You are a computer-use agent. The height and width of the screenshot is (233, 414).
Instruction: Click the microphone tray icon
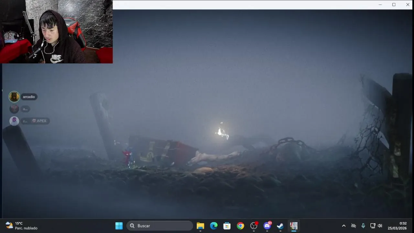tap(363, 226)
